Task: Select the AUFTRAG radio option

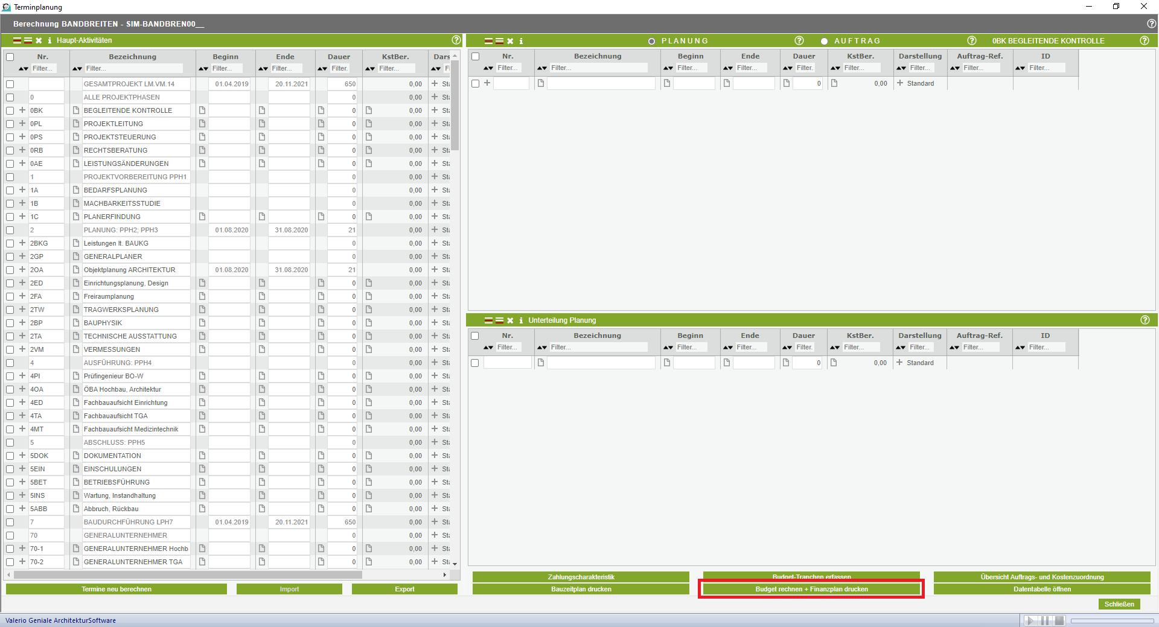Action: pos(824,41)
